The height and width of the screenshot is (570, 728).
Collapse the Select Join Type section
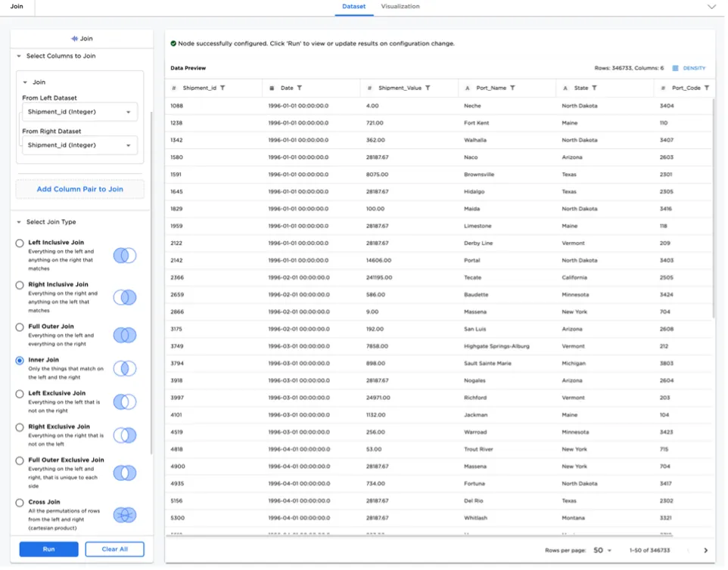(x=19, y=222)
